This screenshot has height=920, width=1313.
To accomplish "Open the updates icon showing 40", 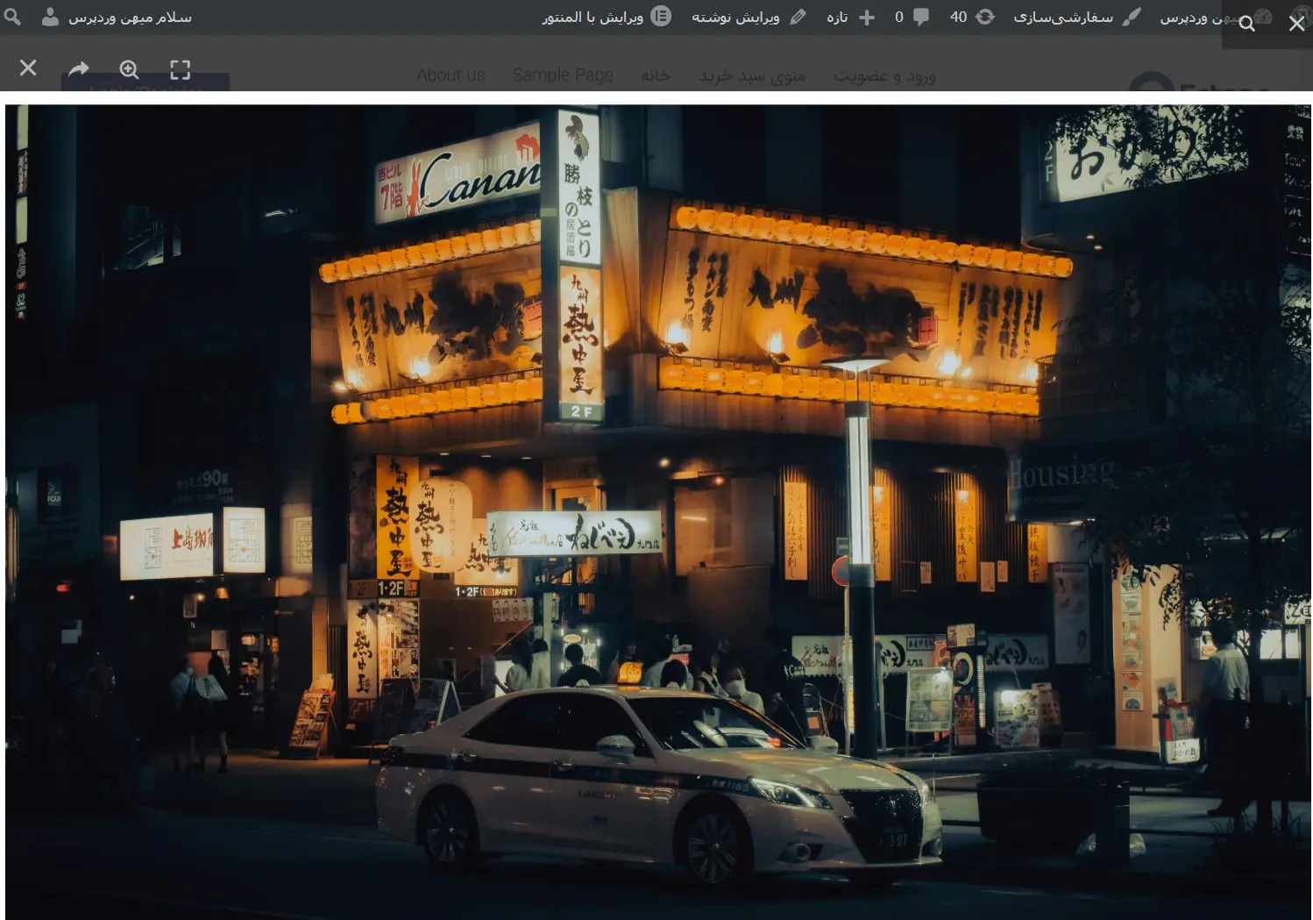I will point(972,17).
